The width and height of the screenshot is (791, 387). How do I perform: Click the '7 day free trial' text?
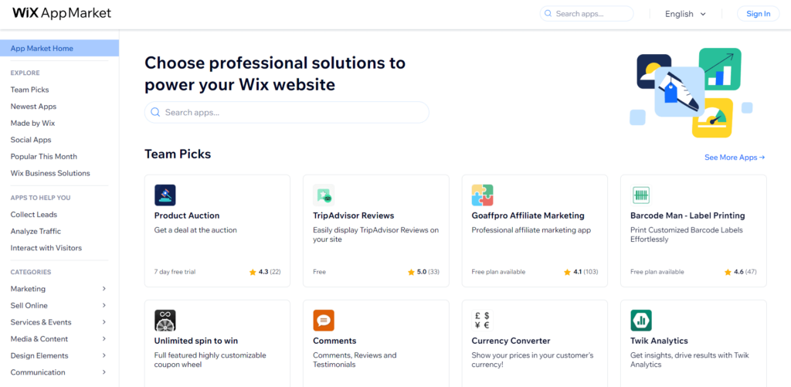[175, 272]
